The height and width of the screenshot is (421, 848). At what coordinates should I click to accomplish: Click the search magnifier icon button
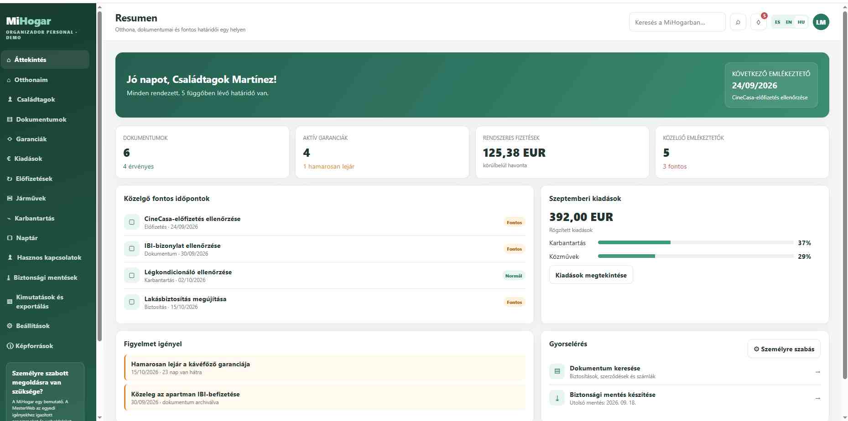pos(738,22)
